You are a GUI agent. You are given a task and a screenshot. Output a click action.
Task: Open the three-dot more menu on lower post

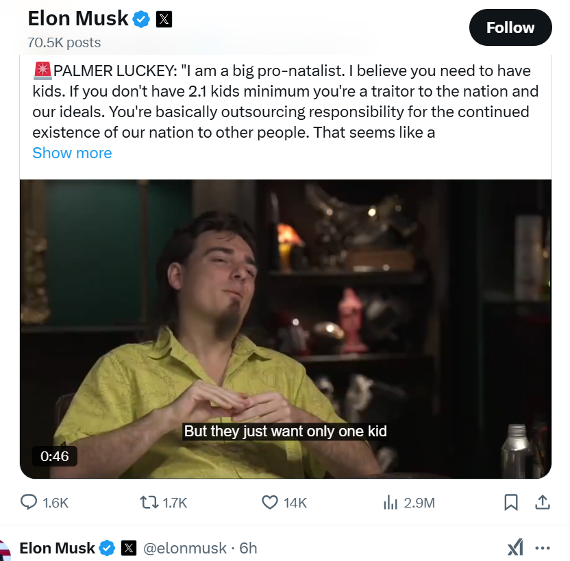tap(542, 548)
